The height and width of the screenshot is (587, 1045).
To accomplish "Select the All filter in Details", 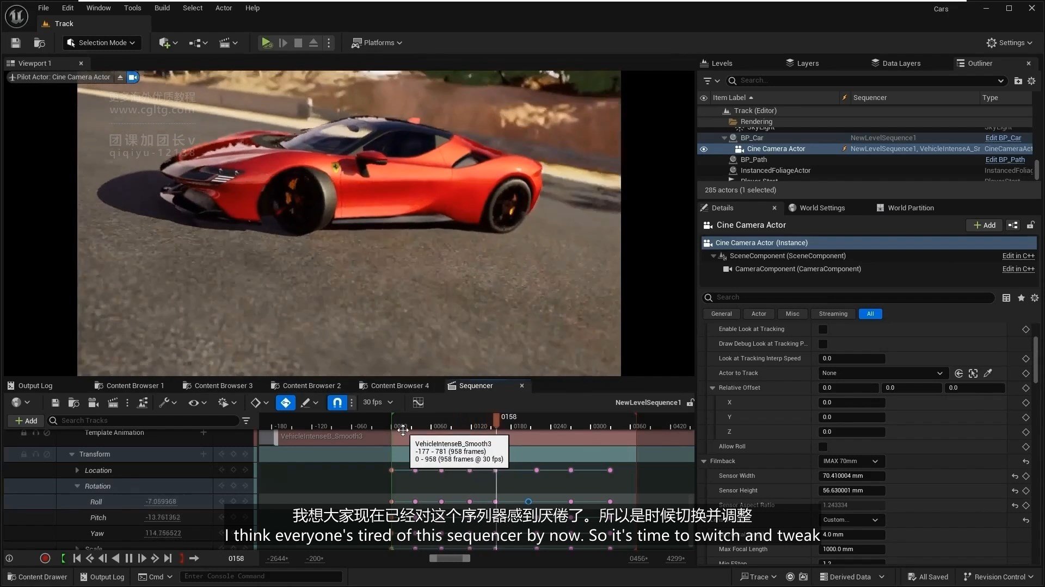I will coord(870,314).
